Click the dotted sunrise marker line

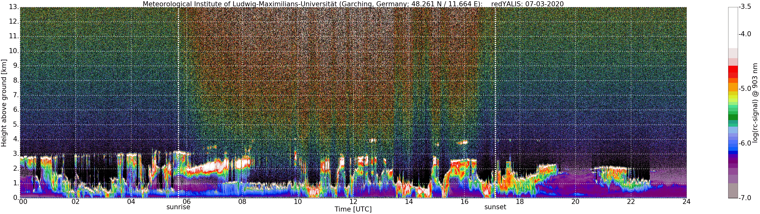[178, 102]
